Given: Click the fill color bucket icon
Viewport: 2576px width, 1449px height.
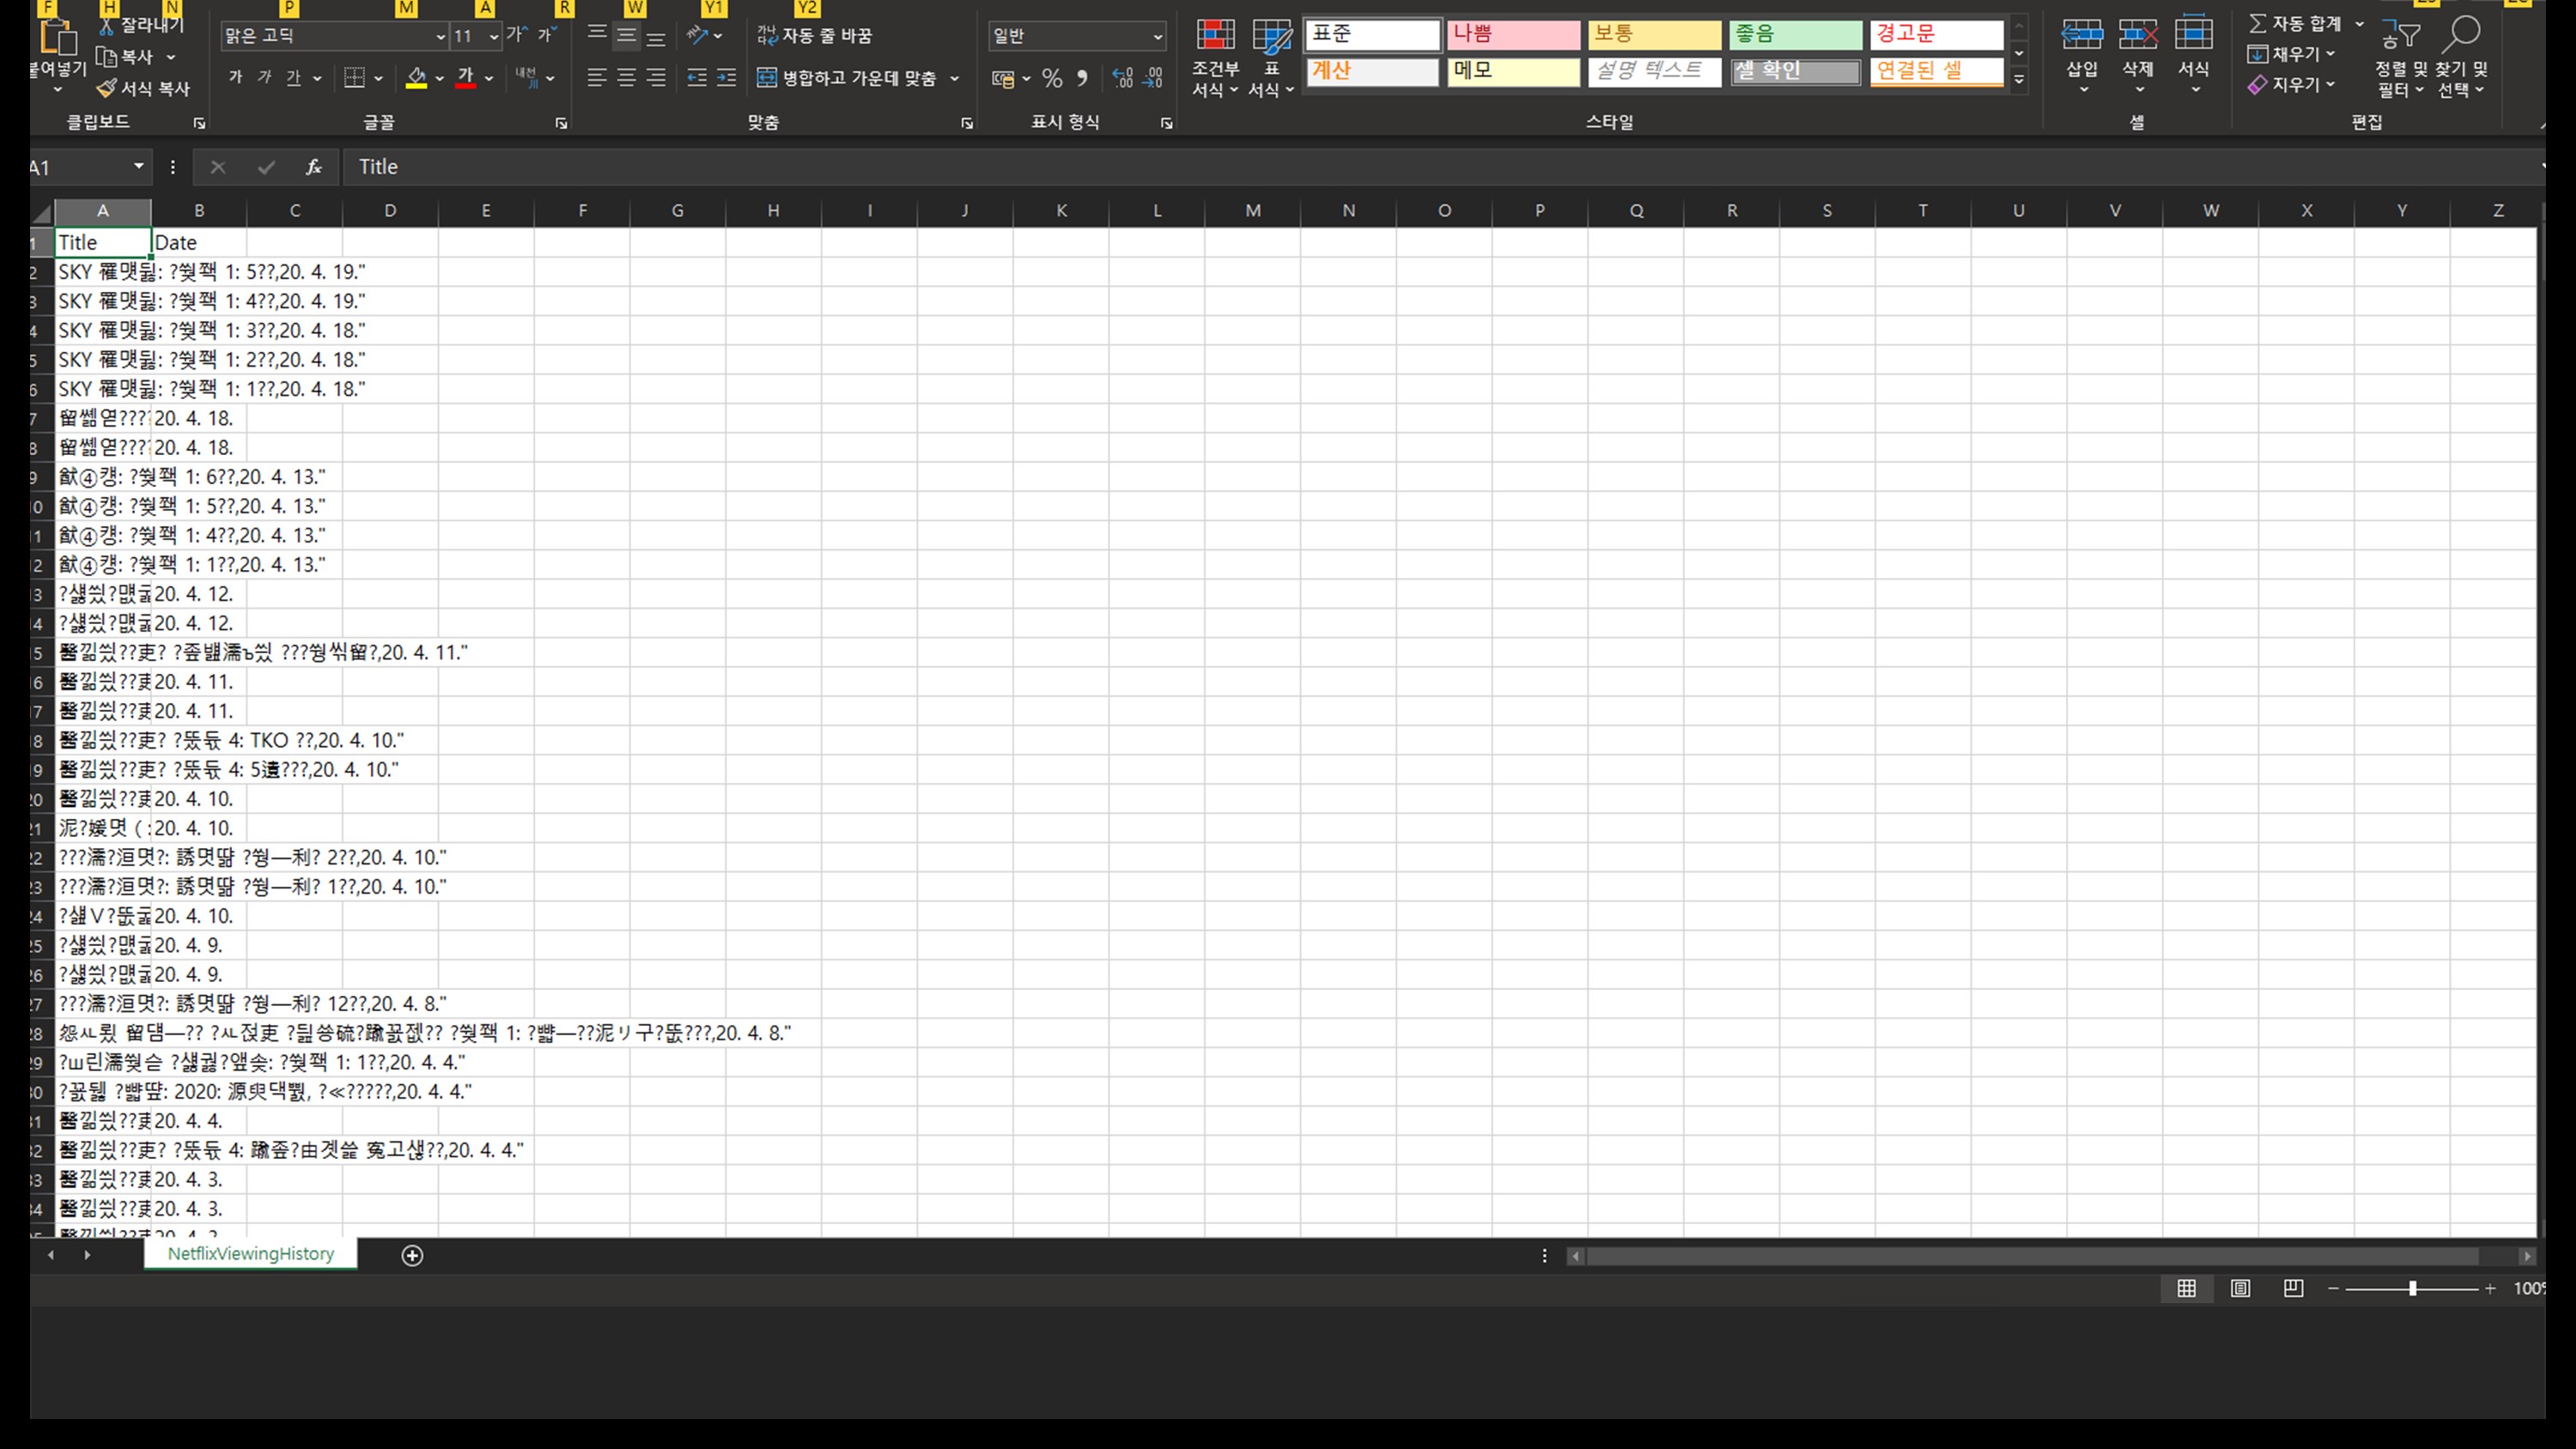Looking at the screenshot, I should coord(416,77).
